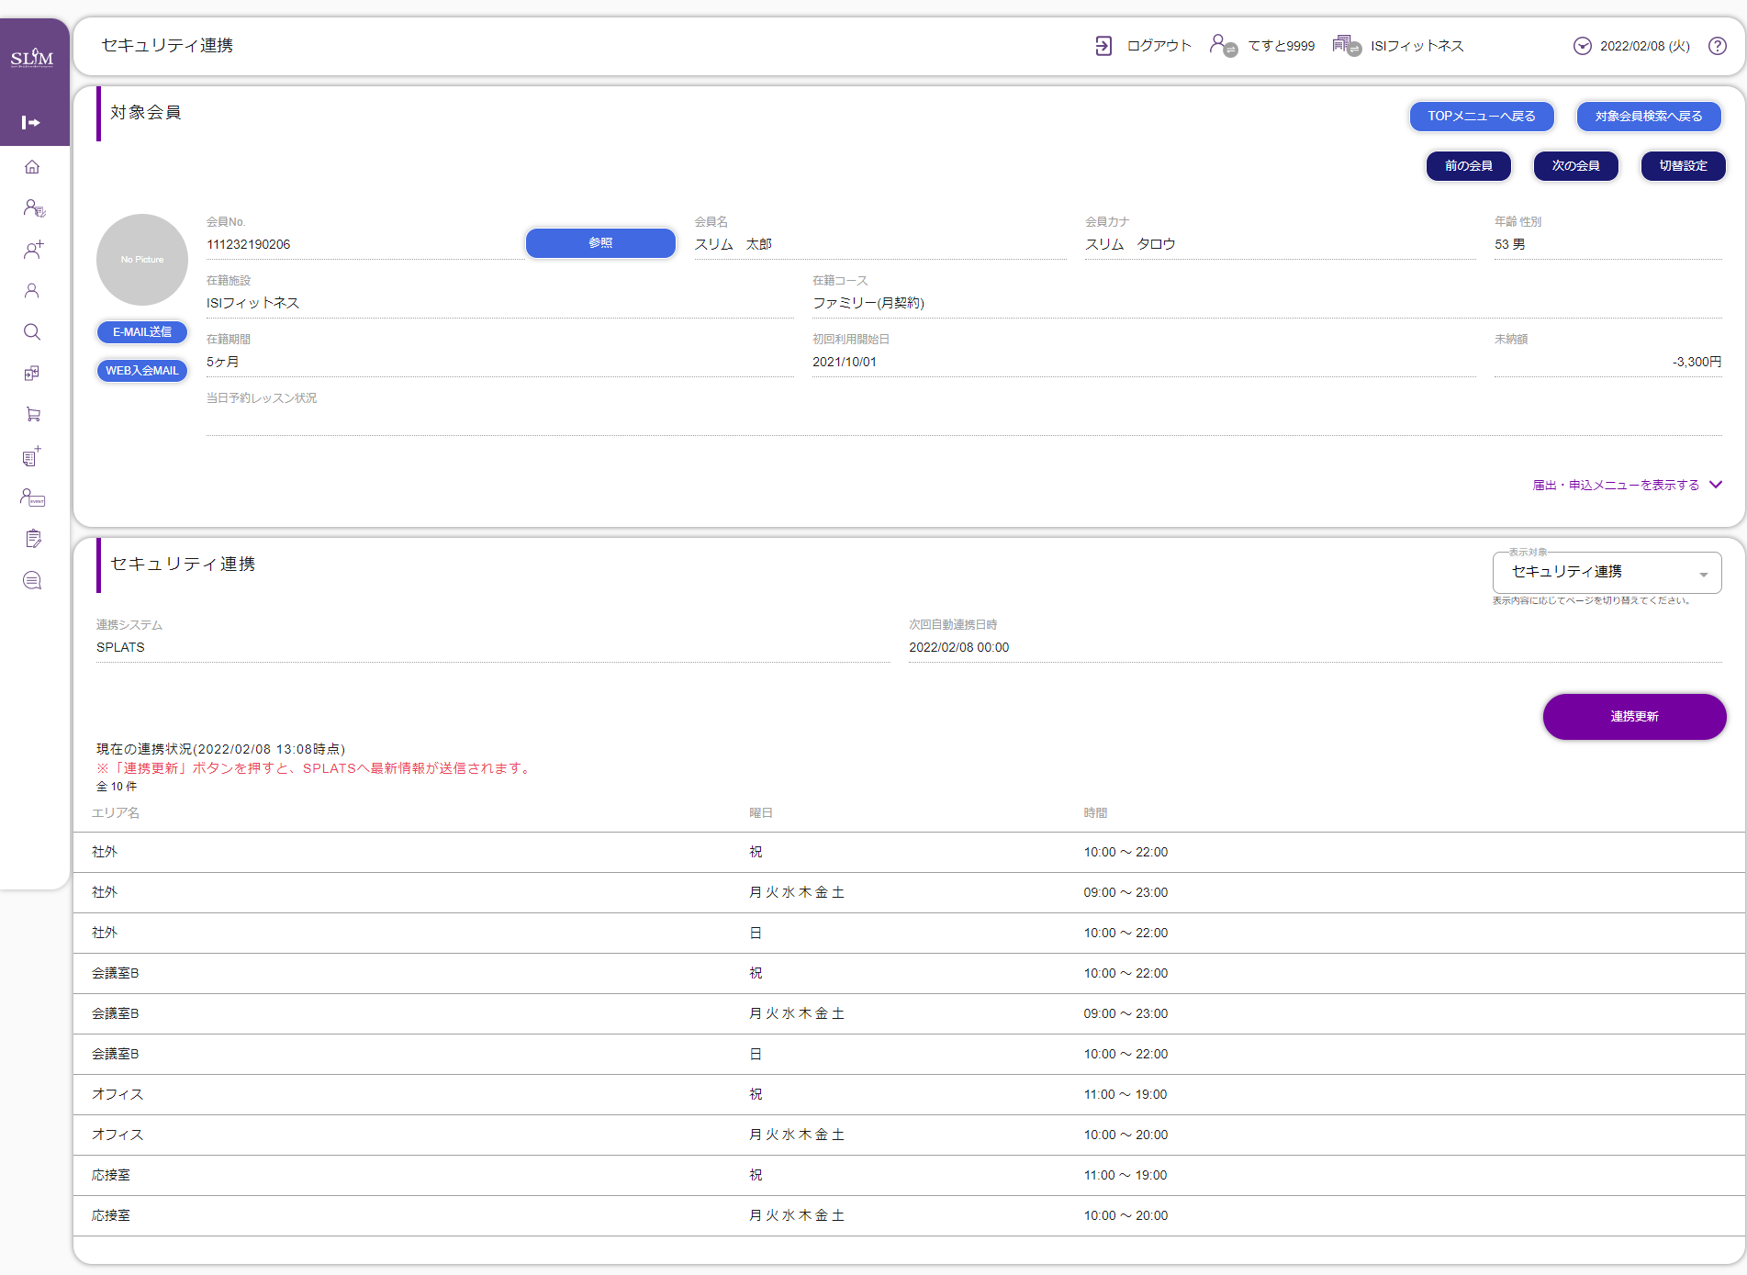Click the transfer documents icon in sidebar
This screenshot has width=1747, height=1275.
[32, 374]
